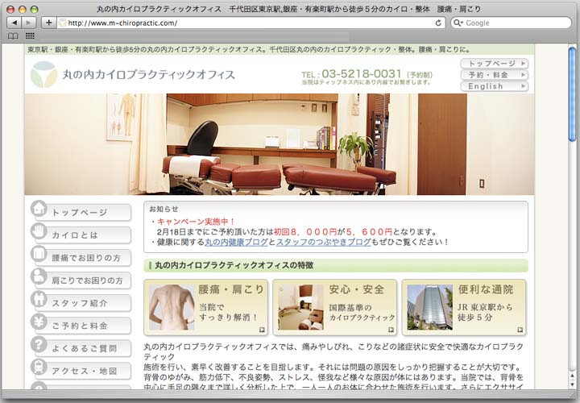Click the clinic logo icon in header
The image size is (580, 403).
coord(43,74)
